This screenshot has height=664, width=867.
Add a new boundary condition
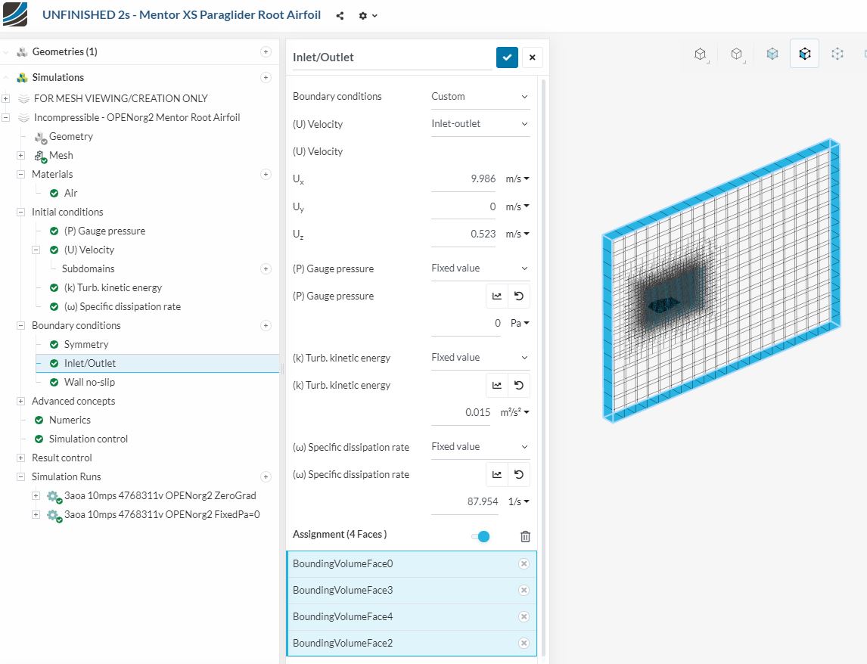(x=266, y=325)
